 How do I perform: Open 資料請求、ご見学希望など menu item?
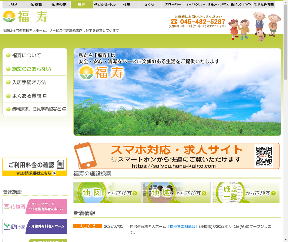coord(35,109)
